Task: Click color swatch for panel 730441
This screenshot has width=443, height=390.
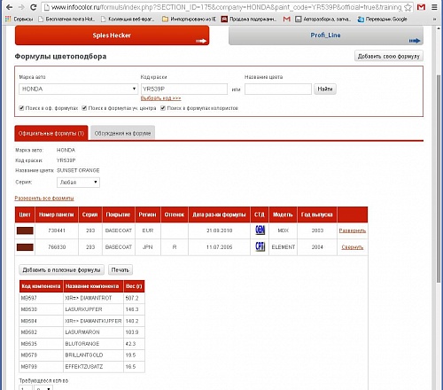Action: click(25, 230)
